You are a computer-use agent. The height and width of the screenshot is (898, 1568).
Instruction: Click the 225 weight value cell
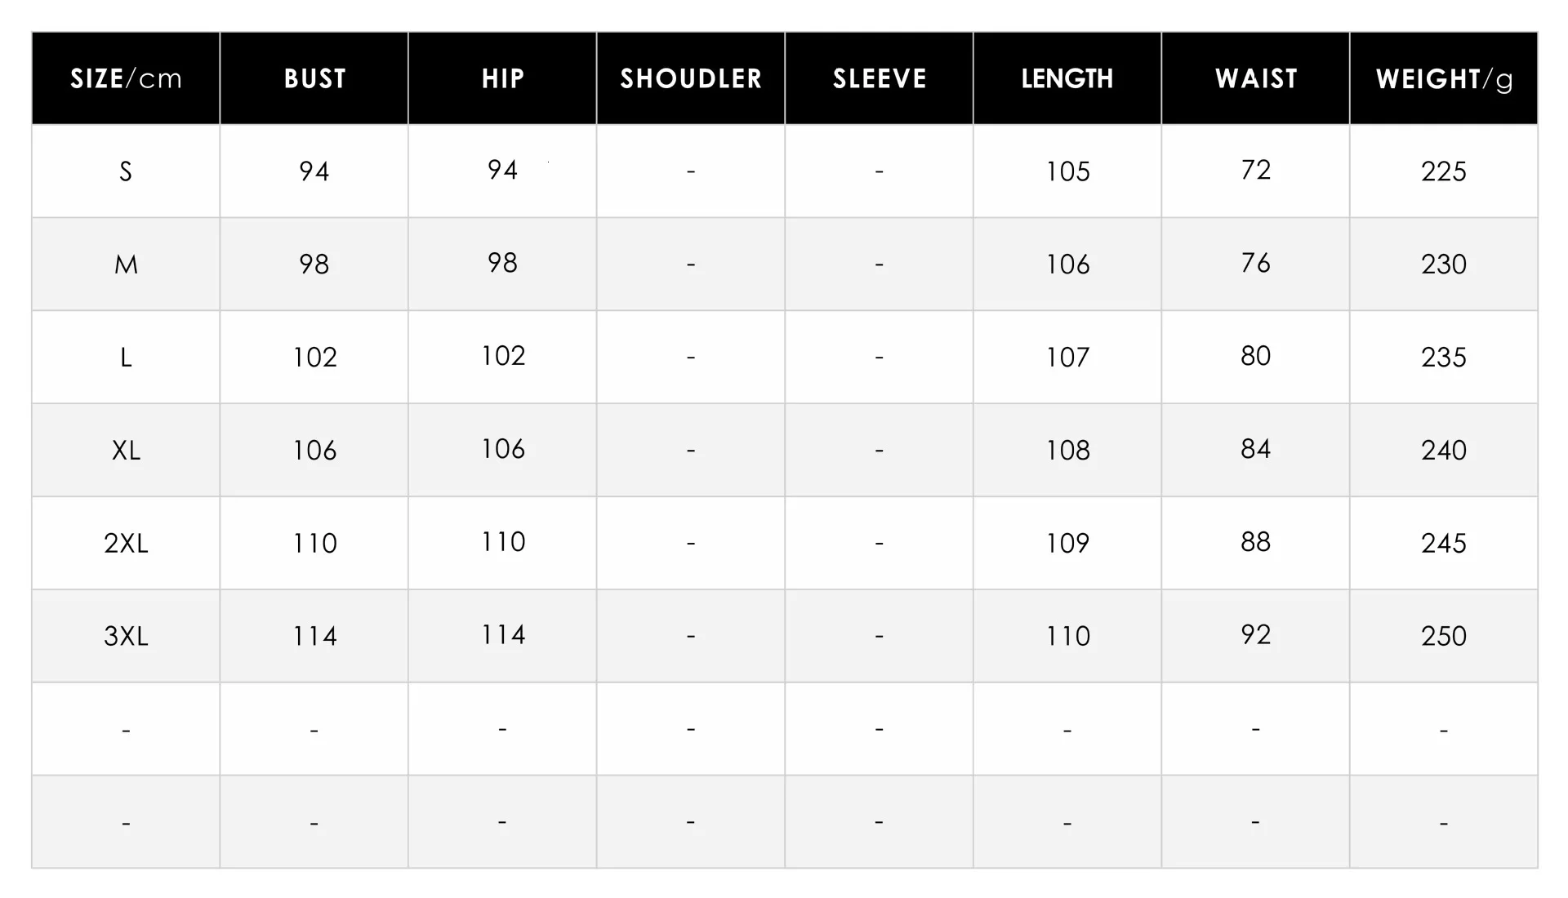point(1444,171)
